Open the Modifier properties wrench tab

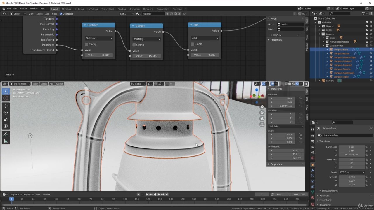point(313,170)
